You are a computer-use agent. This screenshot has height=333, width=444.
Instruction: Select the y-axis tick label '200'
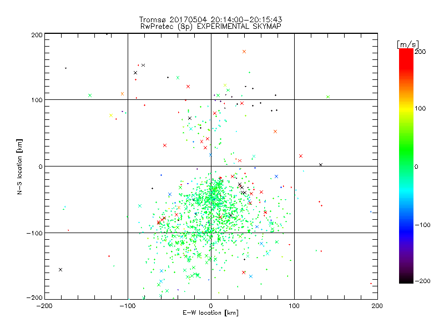tap(37, 35)
